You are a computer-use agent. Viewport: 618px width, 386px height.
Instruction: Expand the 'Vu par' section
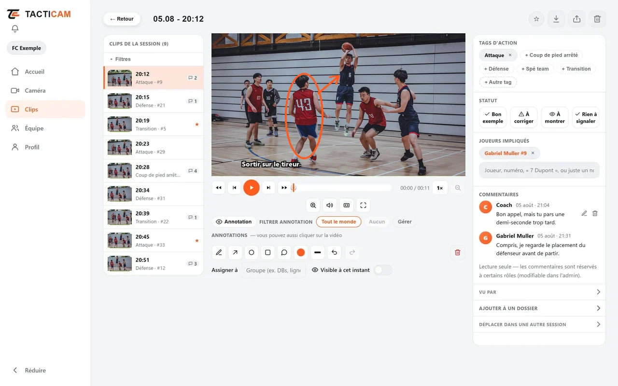click(539, 292)
